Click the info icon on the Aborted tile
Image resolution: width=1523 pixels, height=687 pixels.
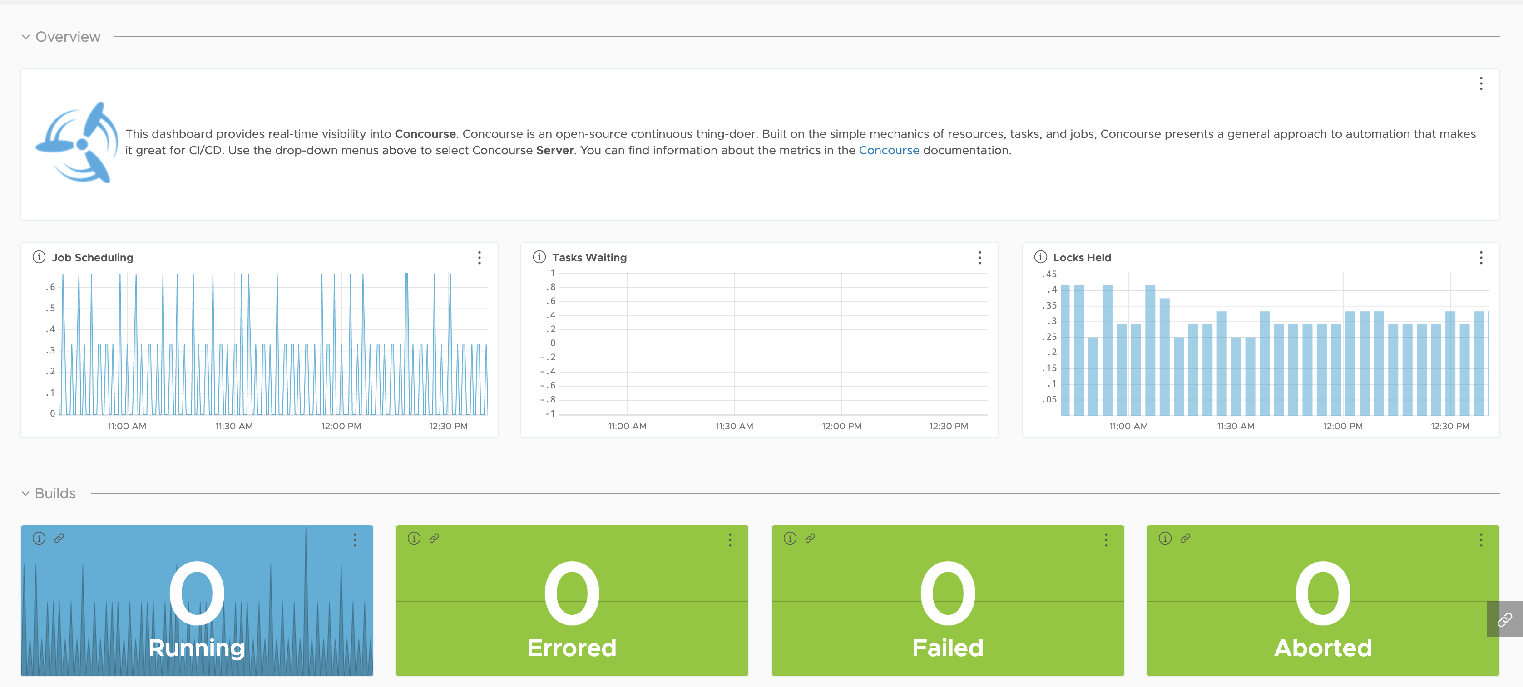coord(1165,538)
